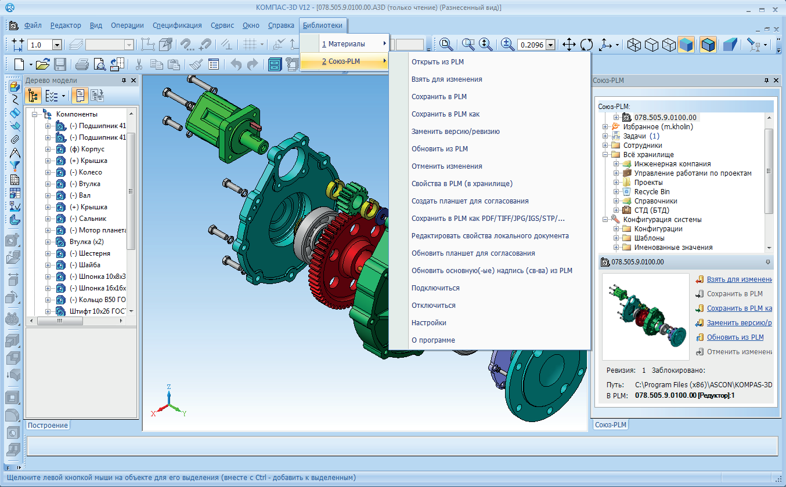The height and width of the screenshot is (487, 786).
Task: Select the Spatial Curves tool icon
Action: coord(15,100)
